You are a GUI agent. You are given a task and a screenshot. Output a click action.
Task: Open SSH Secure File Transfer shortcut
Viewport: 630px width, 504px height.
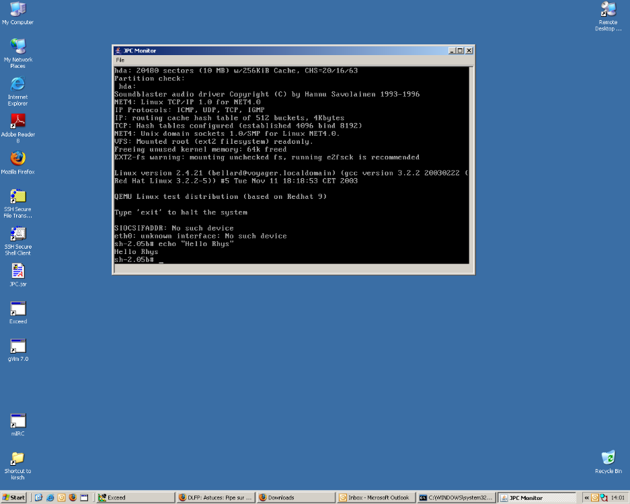(17, 197)
